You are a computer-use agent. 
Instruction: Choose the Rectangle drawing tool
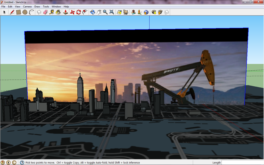19,12
